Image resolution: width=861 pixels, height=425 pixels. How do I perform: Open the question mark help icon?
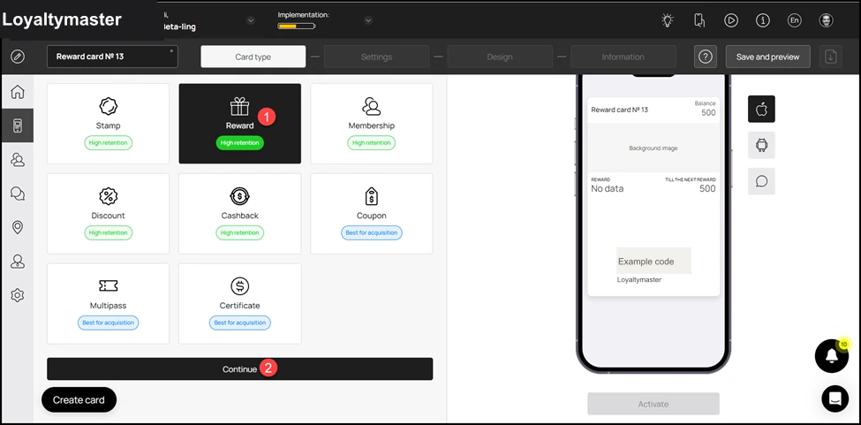[706, 57]
